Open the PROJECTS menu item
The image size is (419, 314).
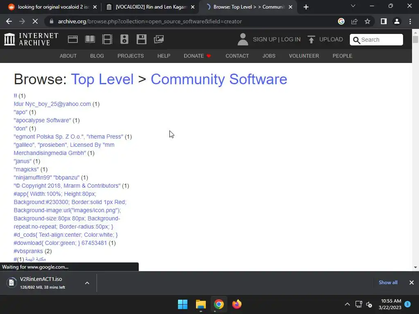(x=131, y=56)
